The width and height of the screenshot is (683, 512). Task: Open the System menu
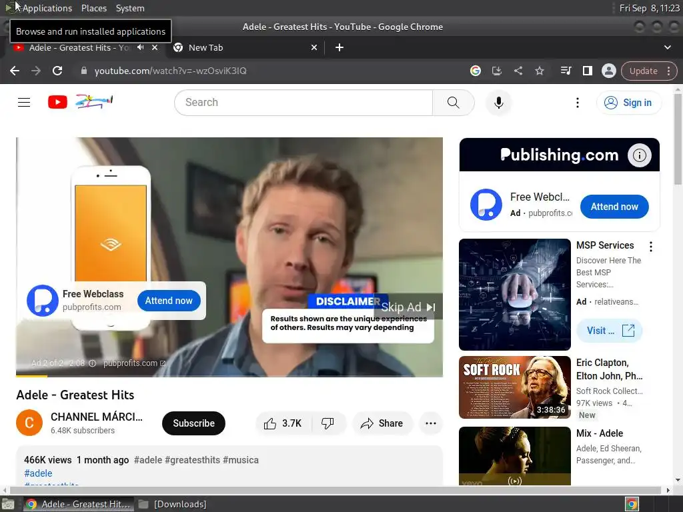coord(130,8)
